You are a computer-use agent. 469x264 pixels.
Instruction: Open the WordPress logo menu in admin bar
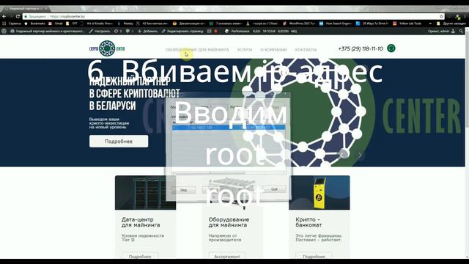pyautogui.click(x=4, y=31)
